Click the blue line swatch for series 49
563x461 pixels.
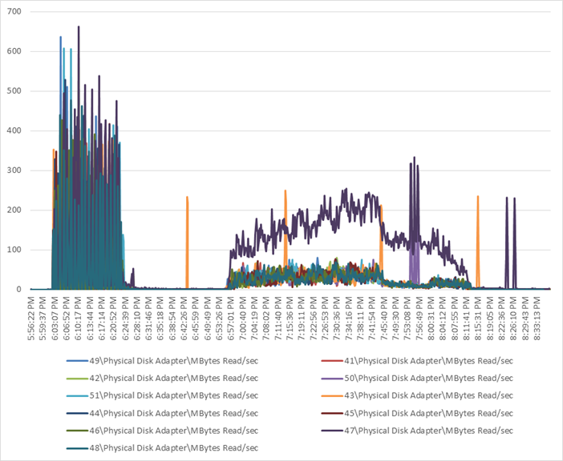point(77,361)
